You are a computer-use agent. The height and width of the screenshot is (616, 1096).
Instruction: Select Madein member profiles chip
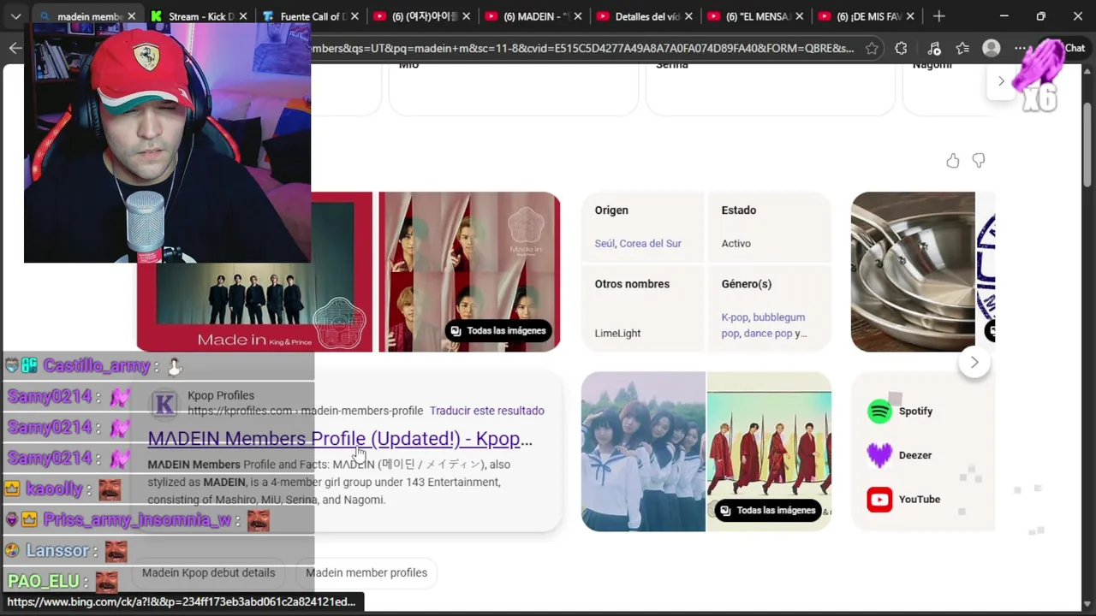366,573
